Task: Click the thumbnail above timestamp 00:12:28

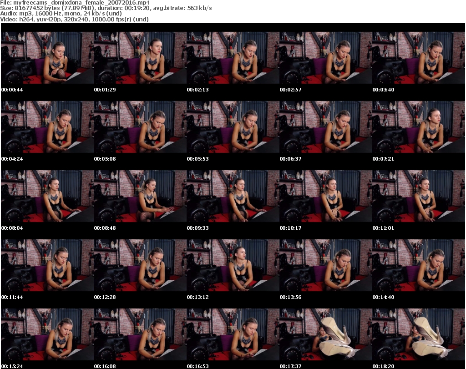Action: click(140, 266)
